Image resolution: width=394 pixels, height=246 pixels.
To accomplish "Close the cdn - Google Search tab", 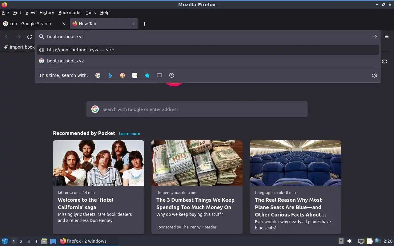I will [x=64, y=24].
